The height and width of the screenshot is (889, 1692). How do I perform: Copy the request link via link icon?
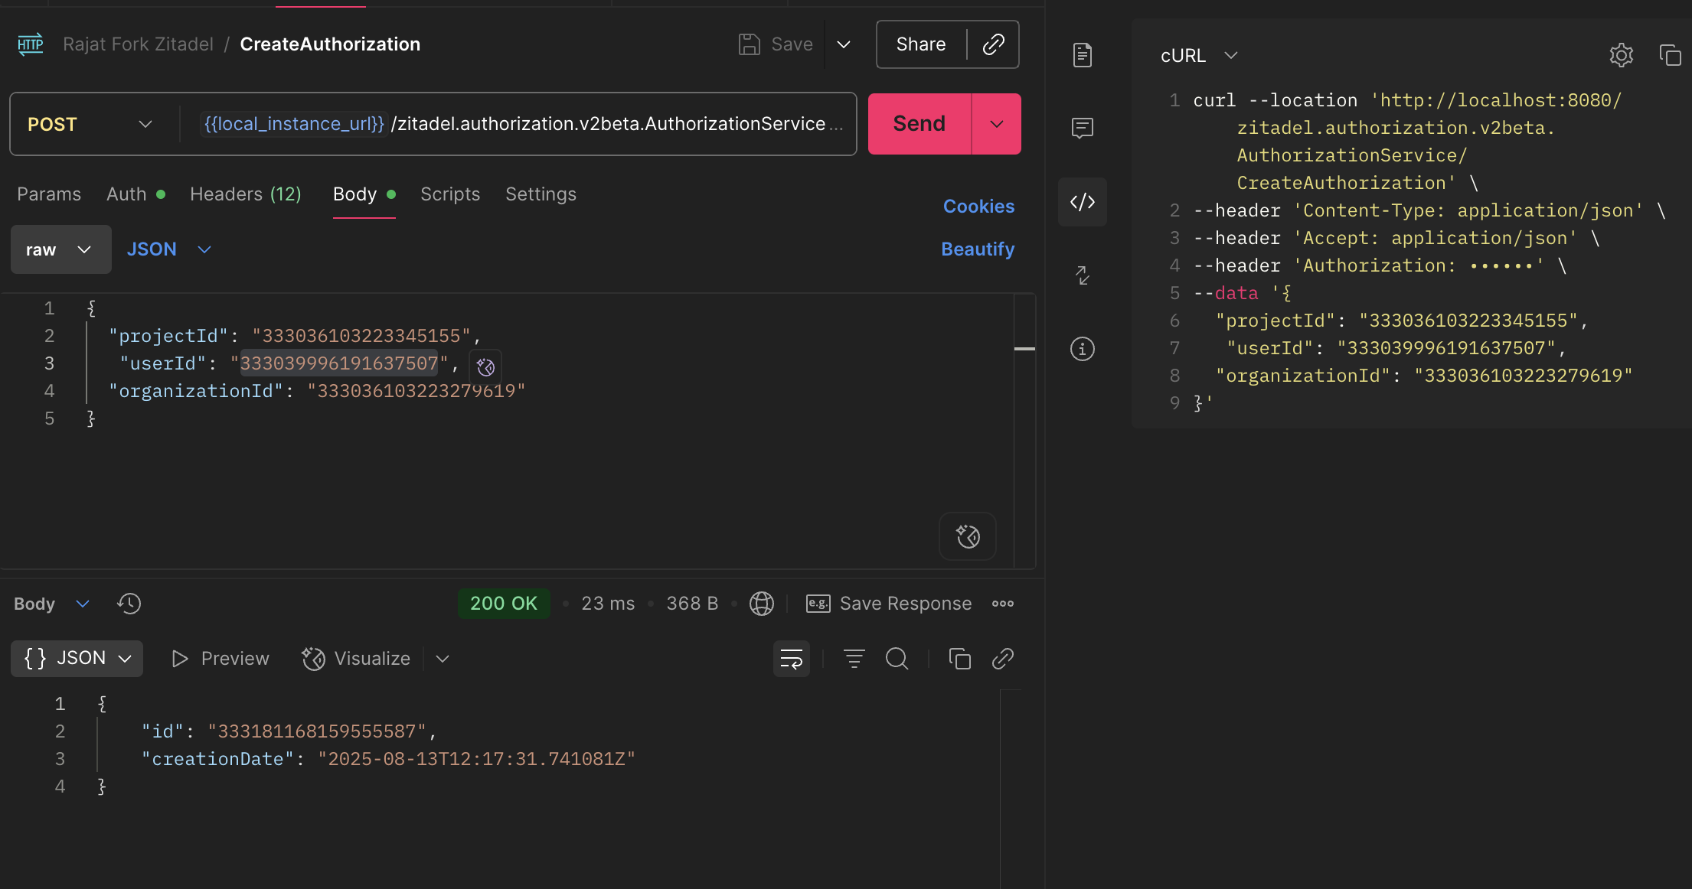[993, 44]
